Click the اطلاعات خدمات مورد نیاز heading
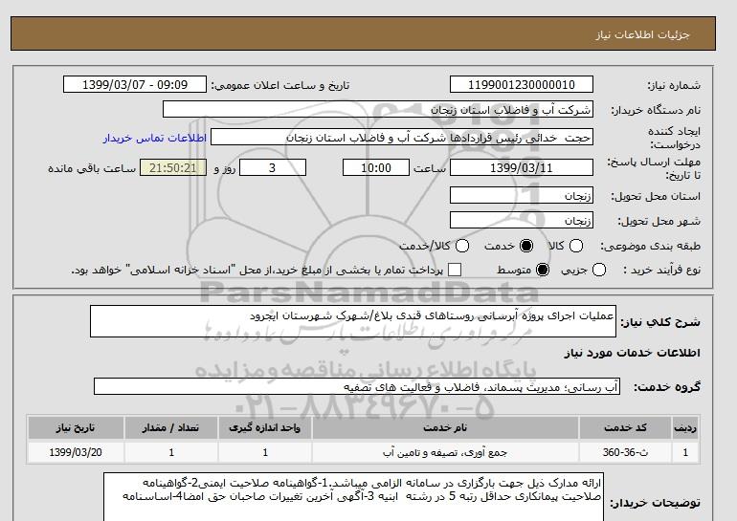The height and width of the screenshot is (521, 737). [x=632, y=353]
